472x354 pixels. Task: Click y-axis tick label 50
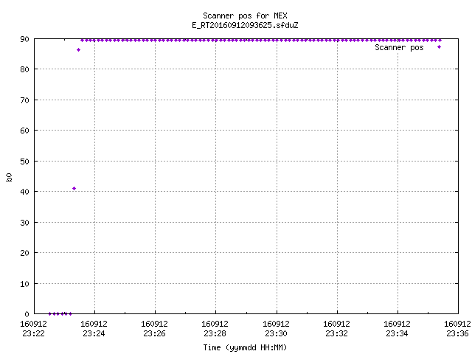pyautogui.click(x=24, y=162)
